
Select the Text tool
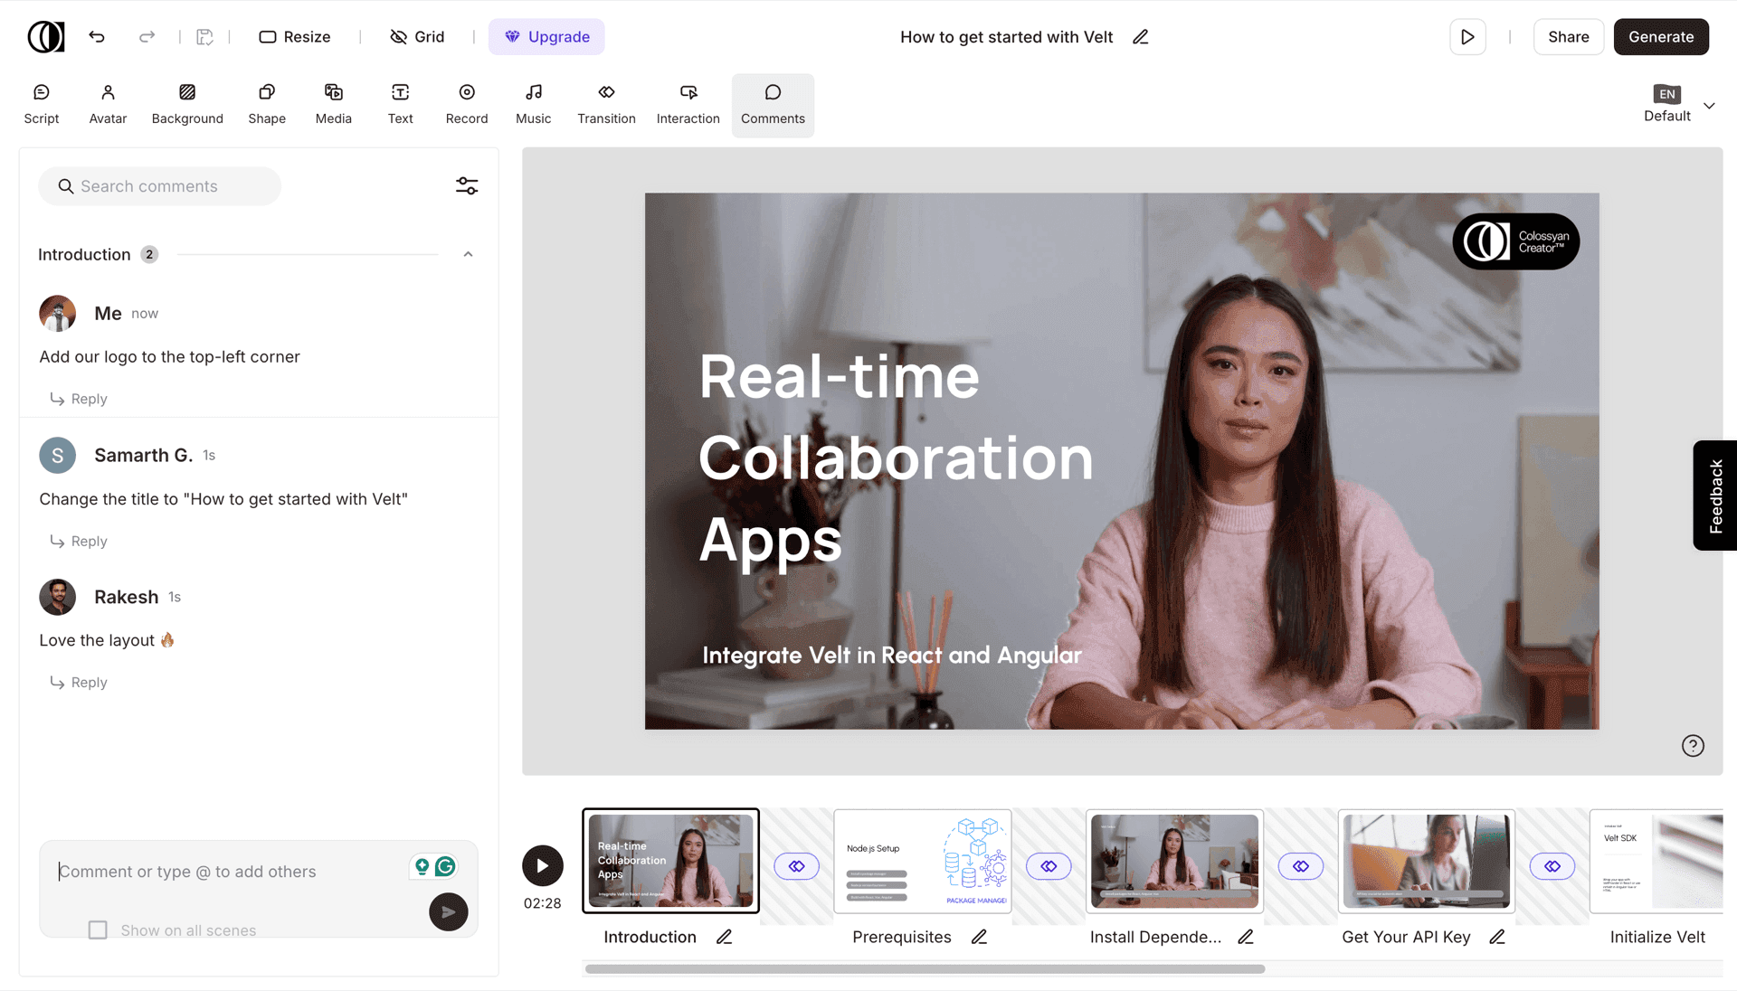(x=400, y=105)
